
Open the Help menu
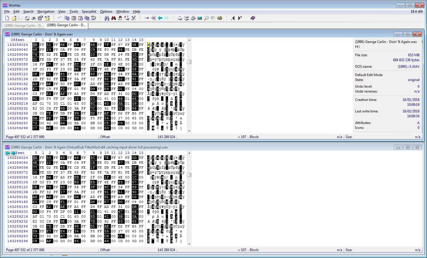137,12
